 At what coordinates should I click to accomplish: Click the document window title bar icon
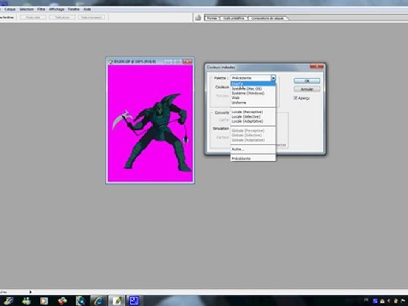click(x=110, y=62)
